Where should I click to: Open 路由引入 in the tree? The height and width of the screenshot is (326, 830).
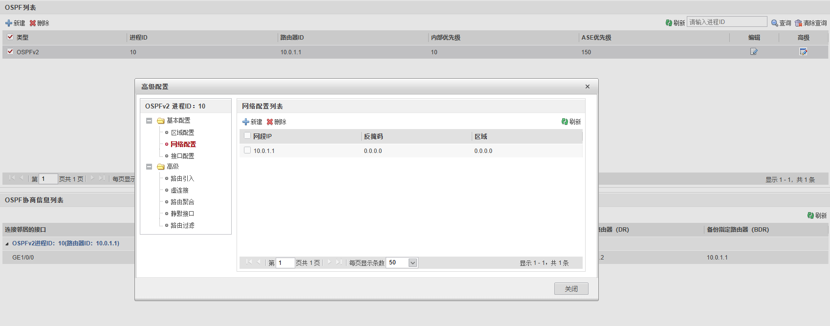click(182, 178)
